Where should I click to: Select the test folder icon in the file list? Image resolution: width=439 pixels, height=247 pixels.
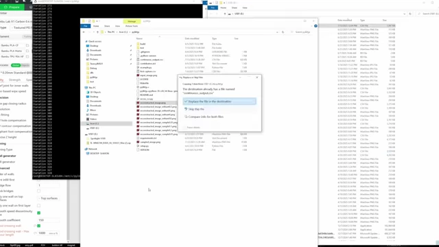(x=138, y=48)
